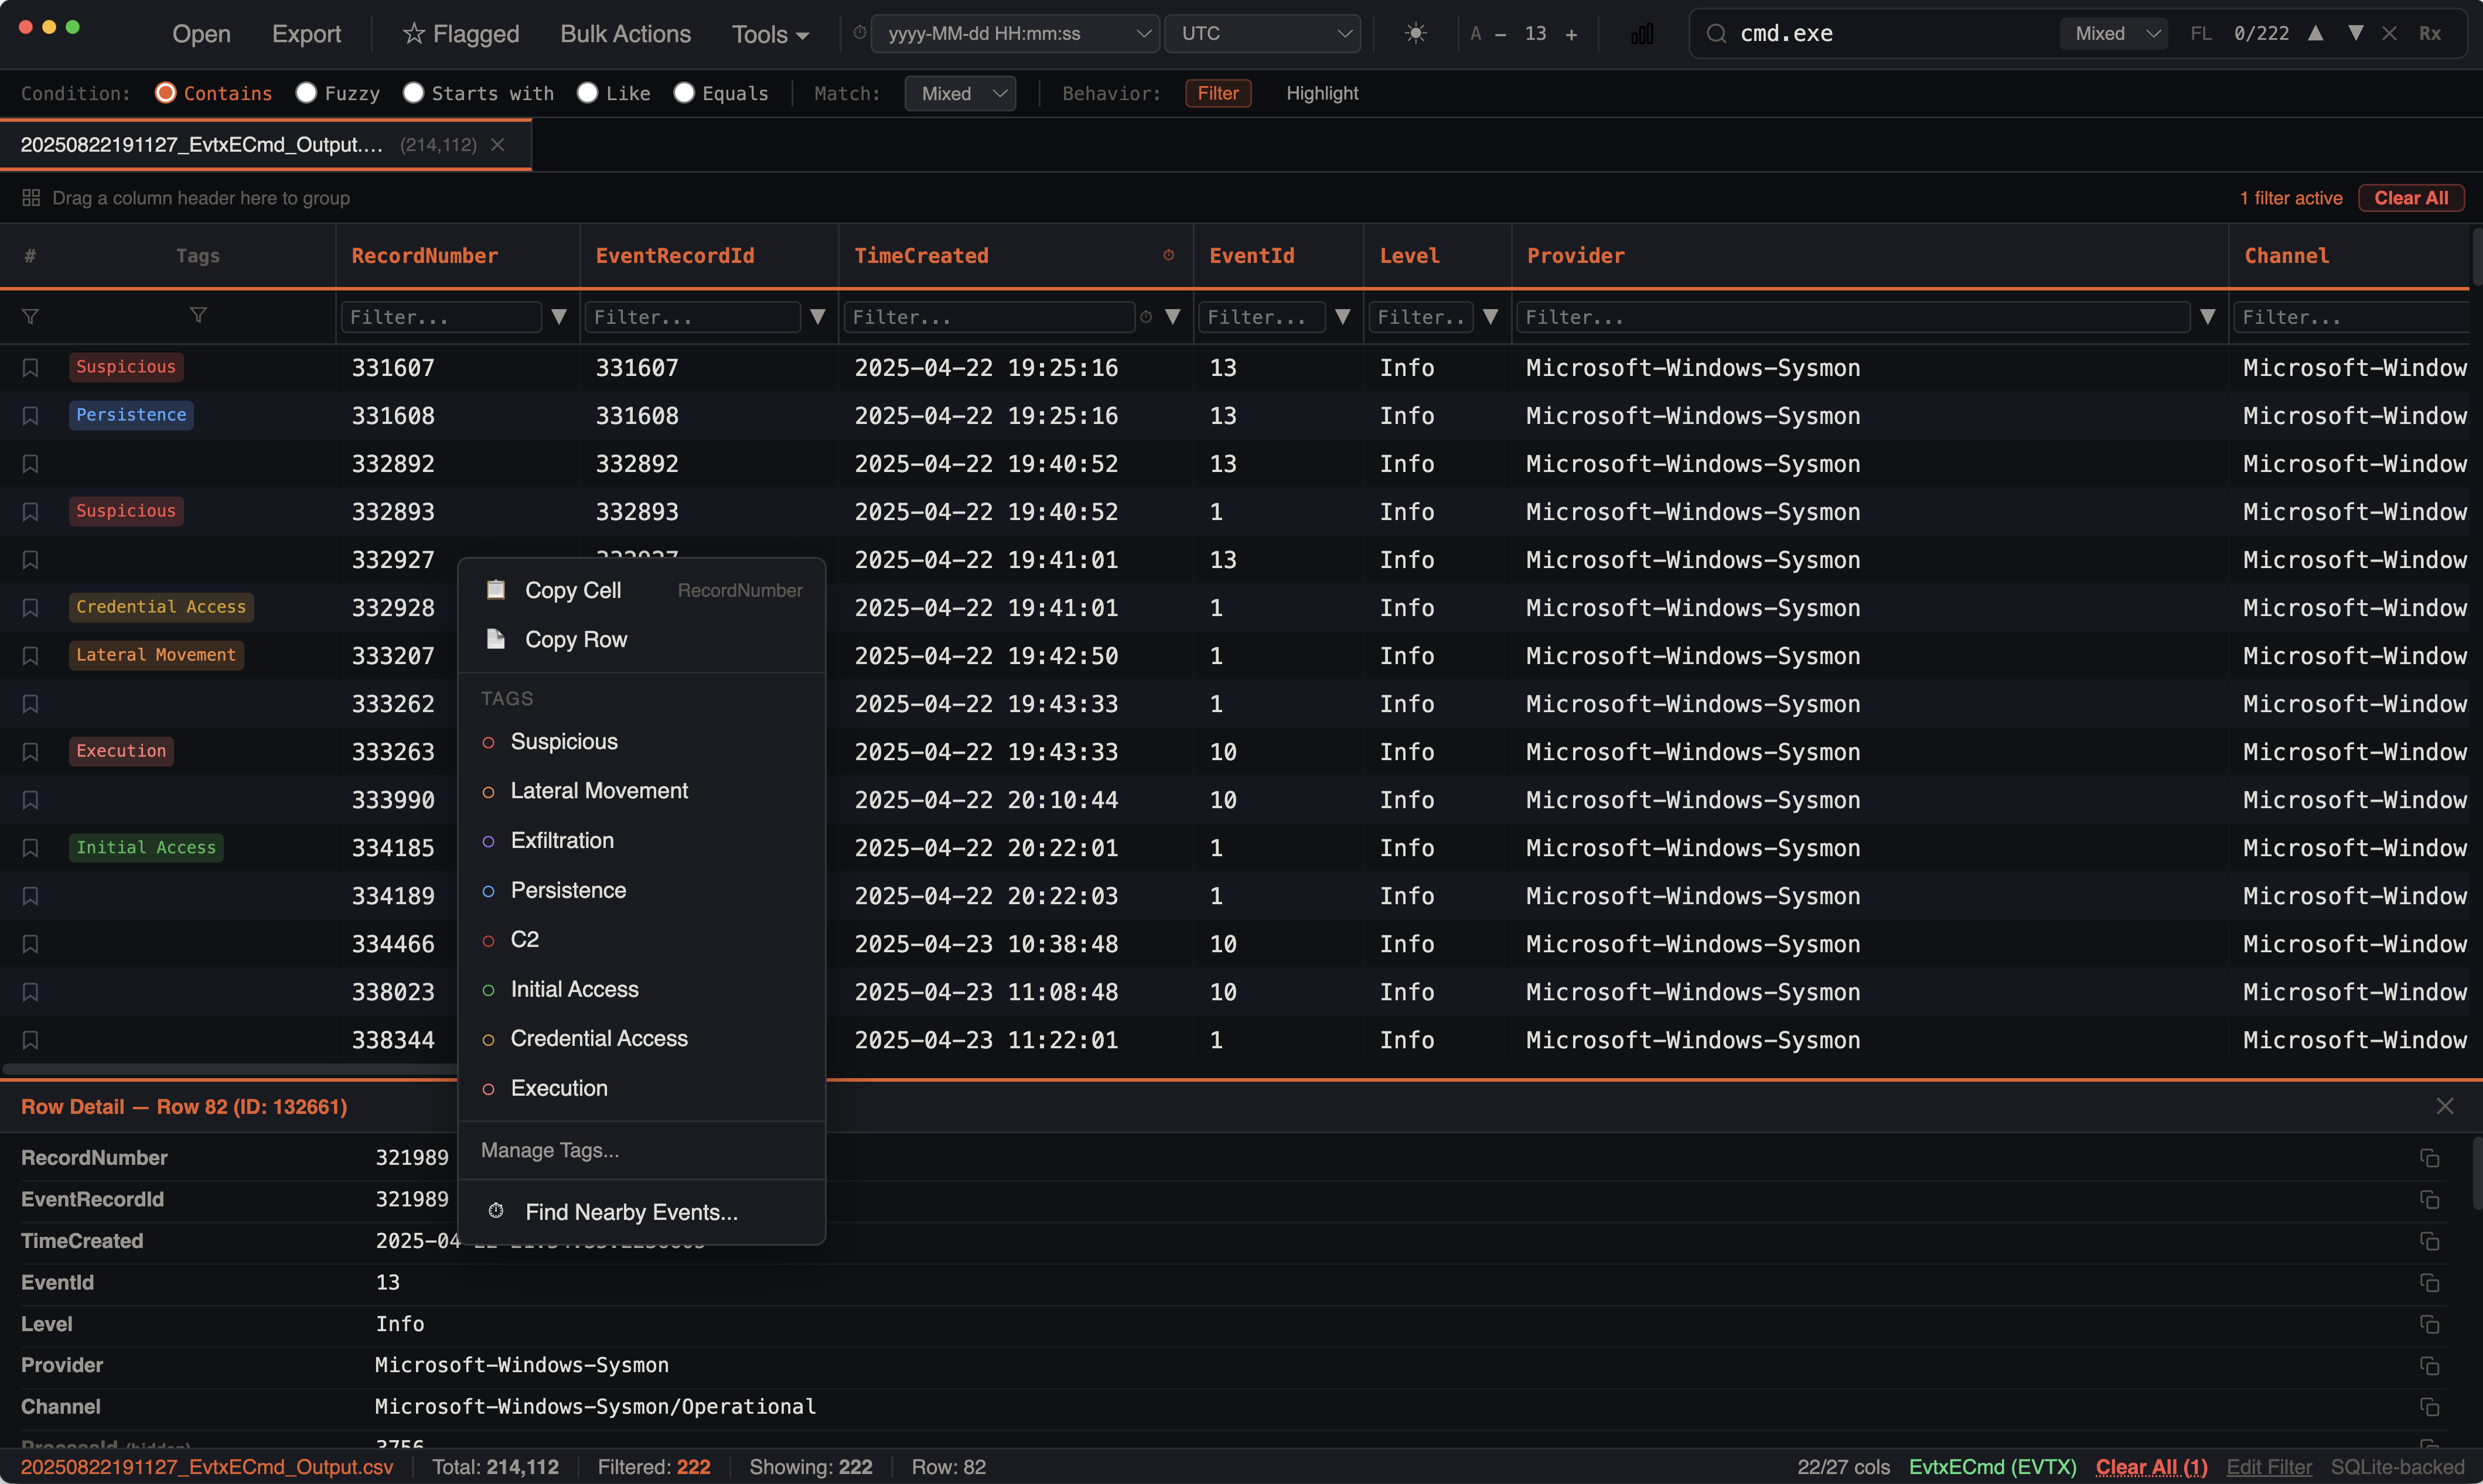Open the histogram chart icon in toolbar
Viewport: 2483px width, 1484px height.
[x=1640, y=34]
